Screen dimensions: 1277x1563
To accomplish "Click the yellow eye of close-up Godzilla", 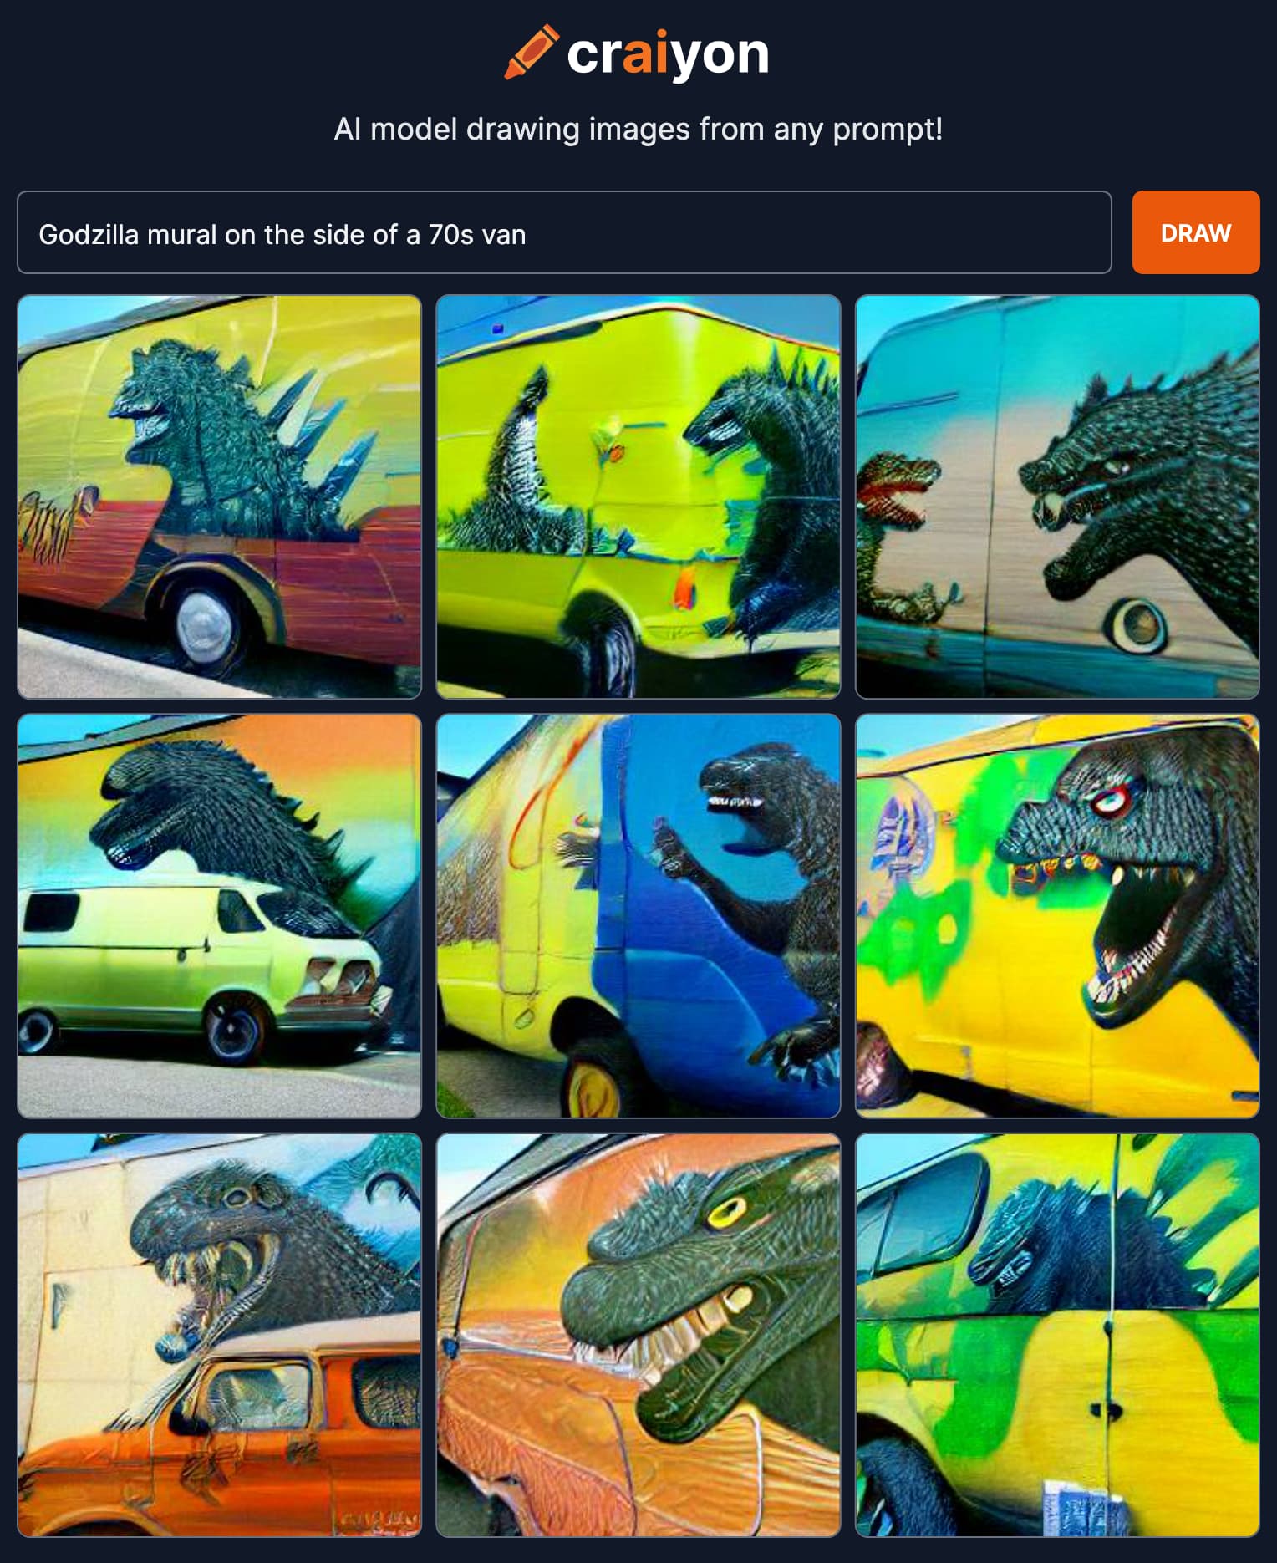I will tap(728, 1209).
